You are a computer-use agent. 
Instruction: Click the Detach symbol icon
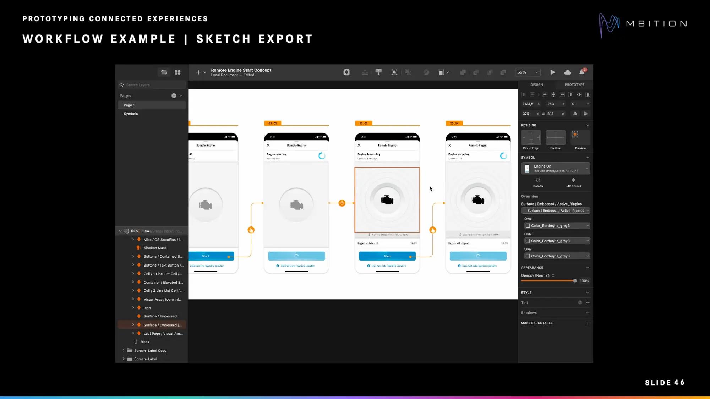[538, 180]
